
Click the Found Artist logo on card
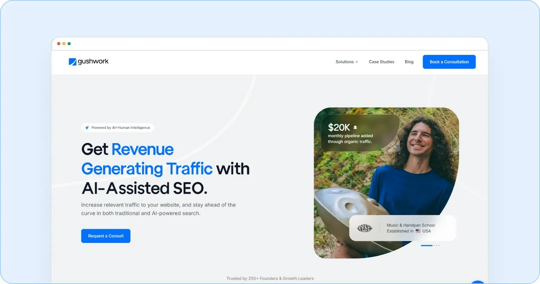(364, 228)
